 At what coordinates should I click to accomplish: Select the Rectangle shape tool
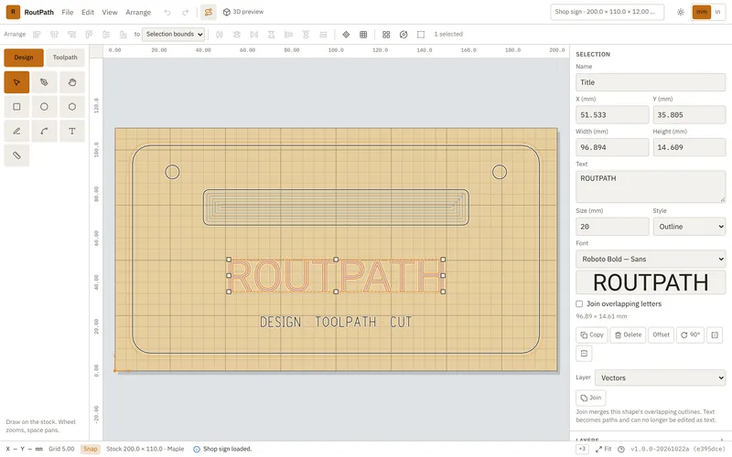(16, 107)
